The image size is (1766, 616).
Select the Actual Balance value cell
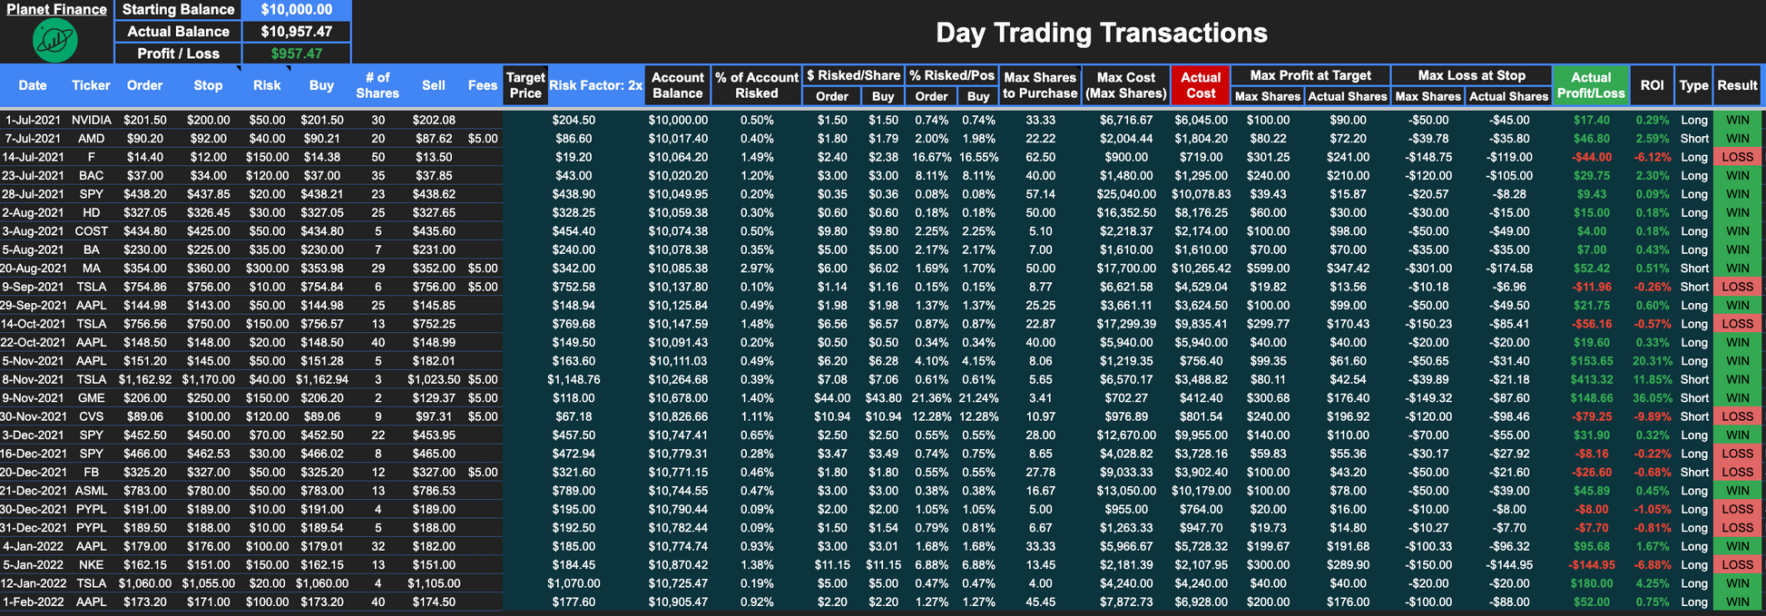[x=296, y=31]
